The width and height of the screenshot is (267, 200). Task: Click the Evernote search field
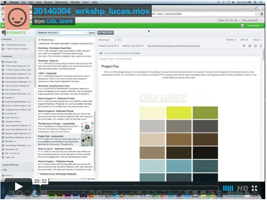tap(62, 32)
